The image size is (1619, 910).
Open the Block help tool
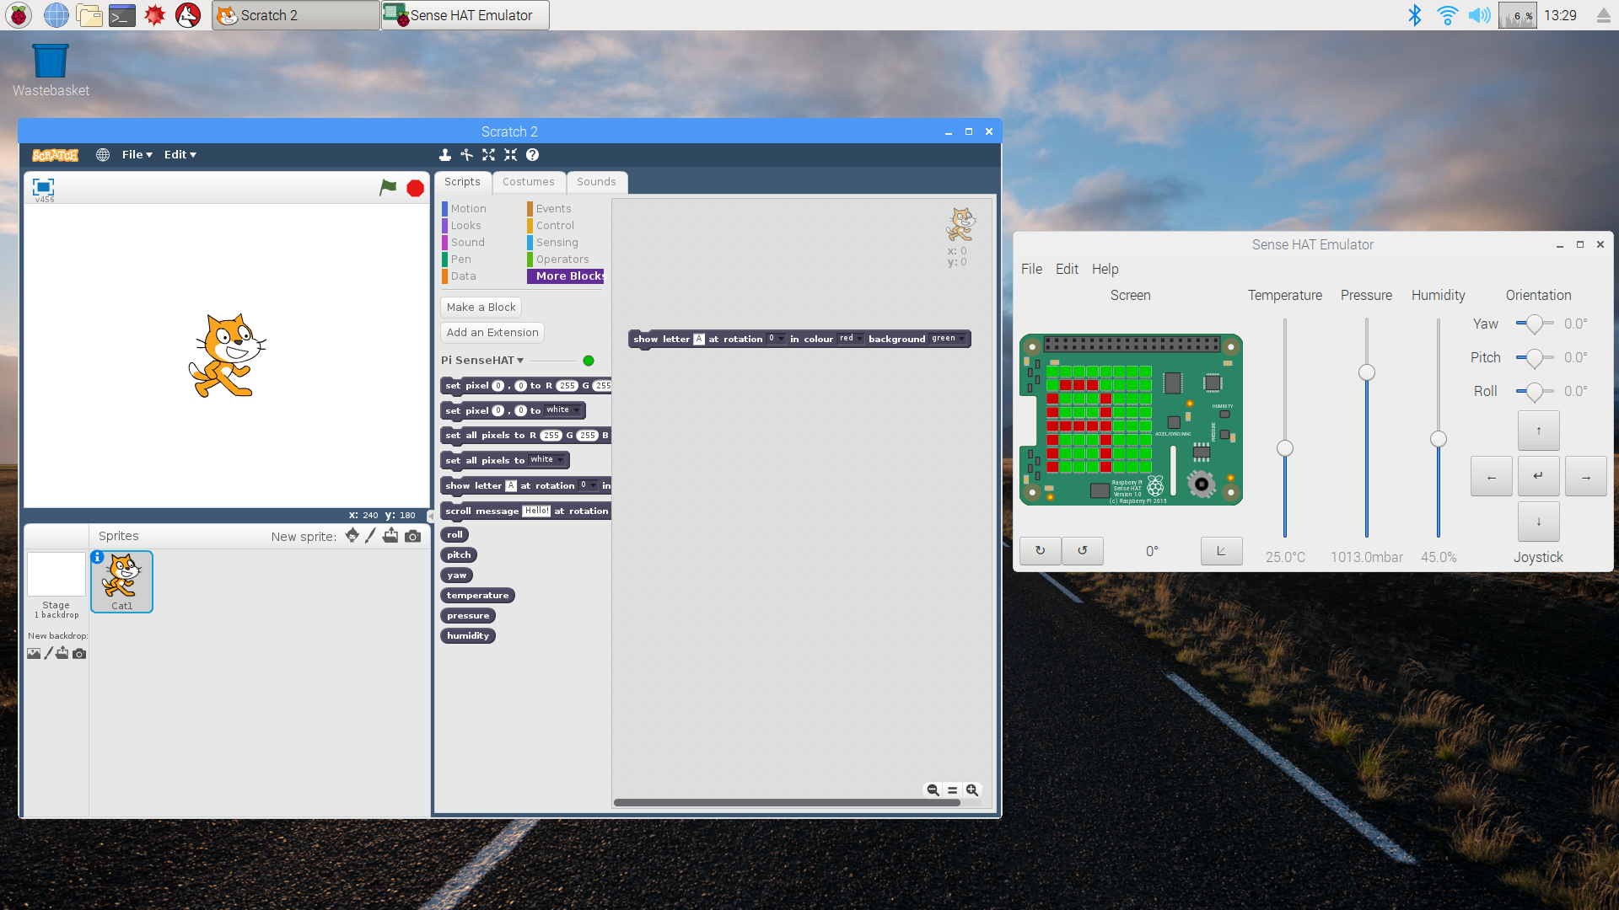(x=533, y=154)
